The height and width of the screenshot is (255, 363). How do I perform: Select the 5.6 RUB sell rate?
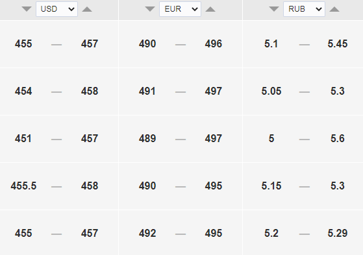pos(338,139)
